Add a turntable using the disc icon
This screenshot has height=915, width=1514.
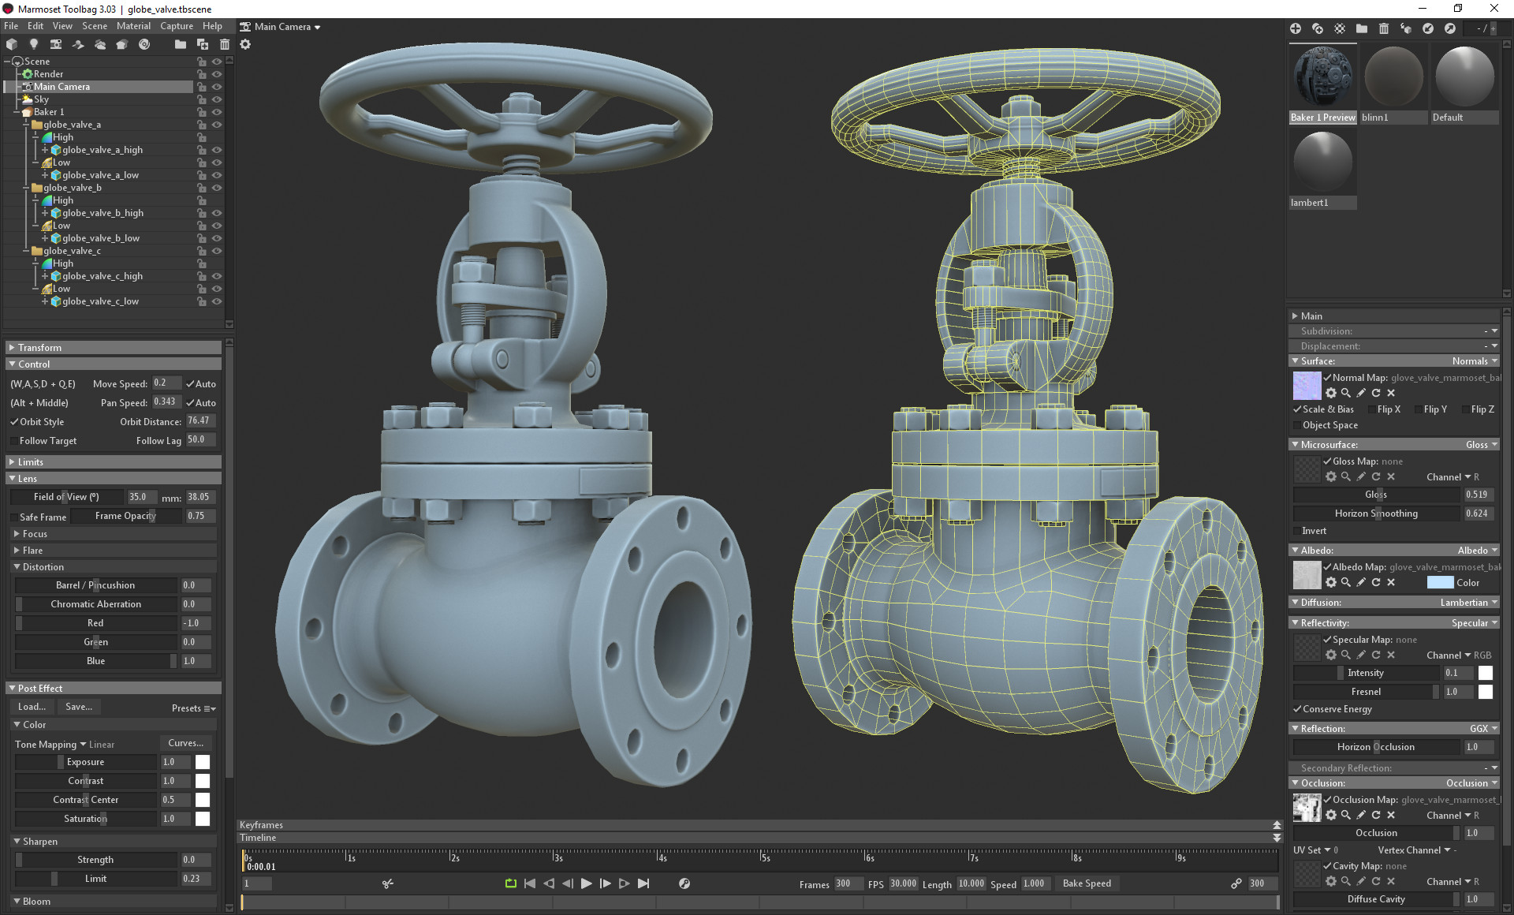click(x=144, y=44)
